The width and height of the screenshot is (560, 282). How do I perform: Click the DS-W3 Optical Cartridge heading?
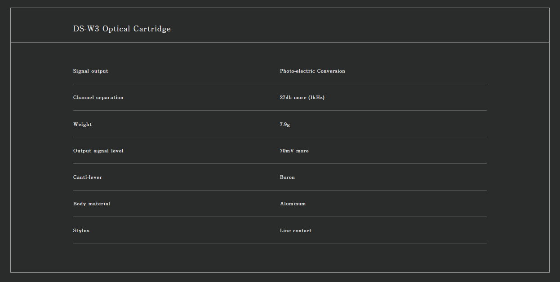122,29
